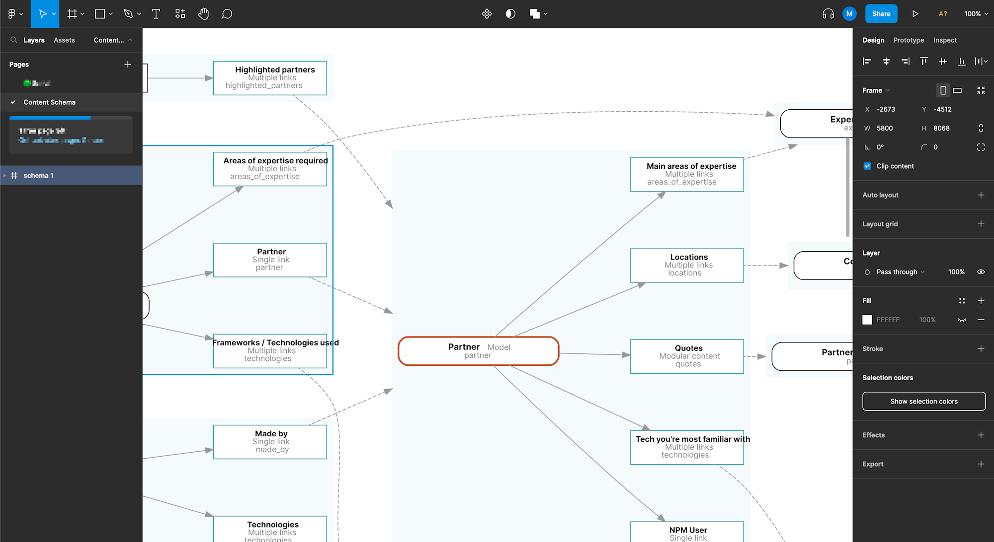
Task: Add an Effect with plus
Action: [x=981, y=435]
